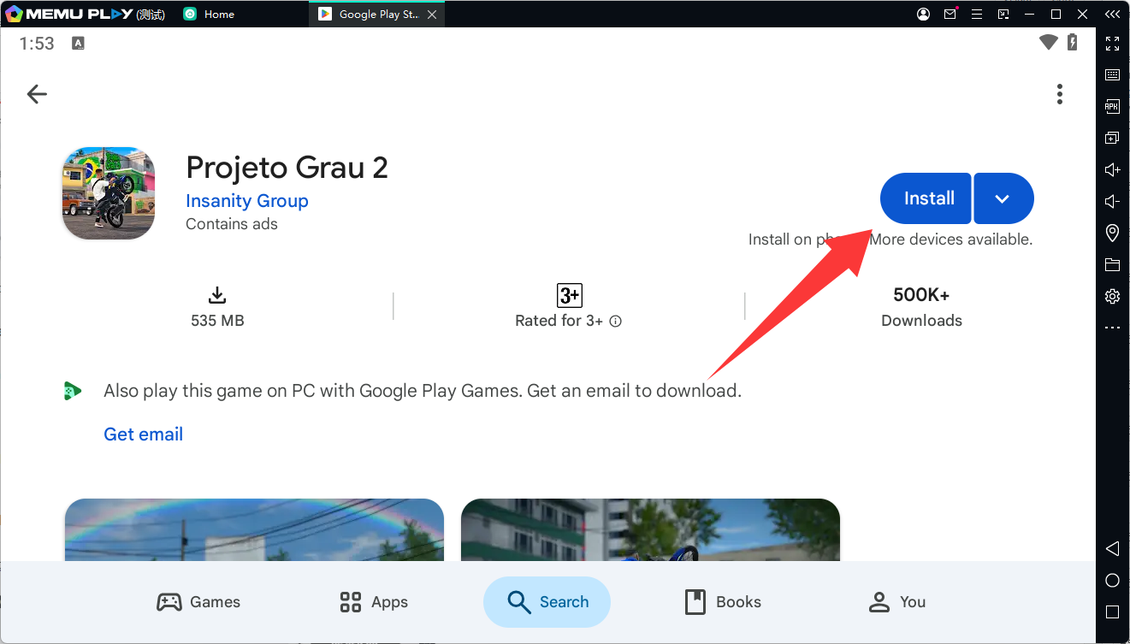Open the three-dot overflow menu in Play Store
Viewport: 1130px width, 644px height.
[1060, 94]
